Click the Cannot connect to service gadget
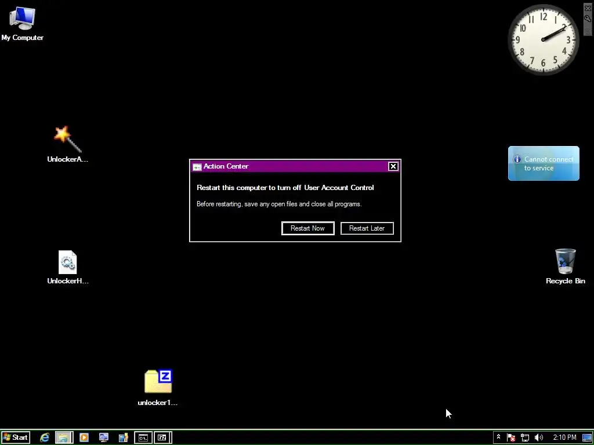Screen dimensions: 594x445 [x=544, y=163]
